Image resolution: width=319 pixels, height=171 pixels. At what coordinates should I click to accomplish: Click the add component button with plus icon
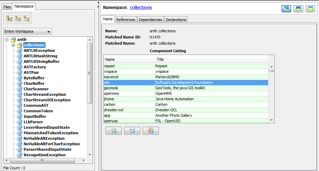click(x=113, y=130)
